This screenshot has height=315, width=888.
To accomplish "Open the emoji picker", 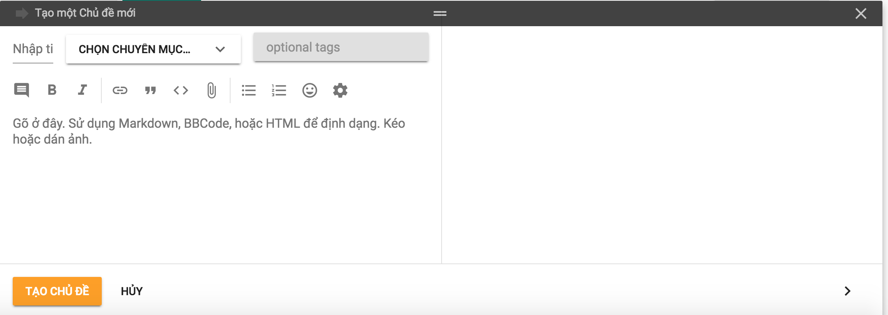I will click(310, 90).
